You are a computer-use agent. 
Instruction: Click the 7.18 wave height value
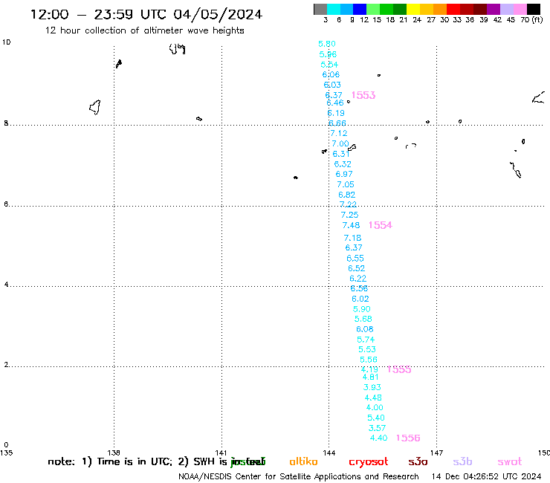click(x=352, y=238)
